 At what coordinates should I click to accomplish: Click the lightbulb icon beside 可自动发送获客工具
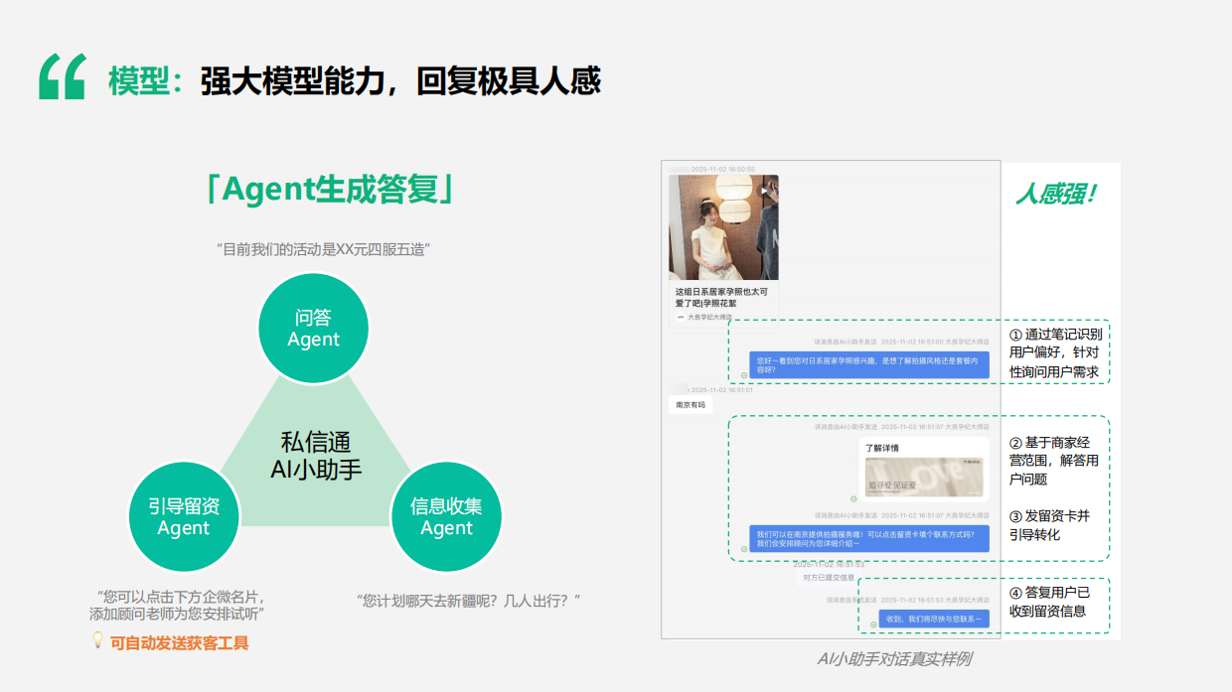[97, 640]
